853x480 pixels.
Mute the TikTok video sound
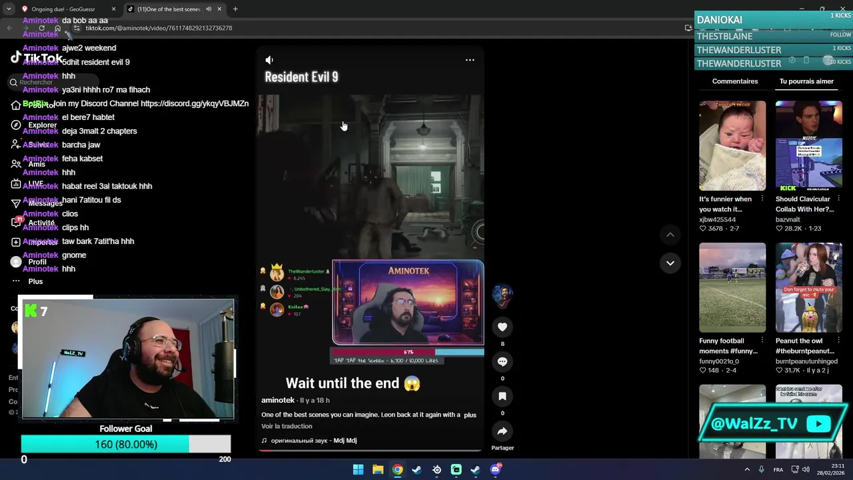(x=269, y=60)
